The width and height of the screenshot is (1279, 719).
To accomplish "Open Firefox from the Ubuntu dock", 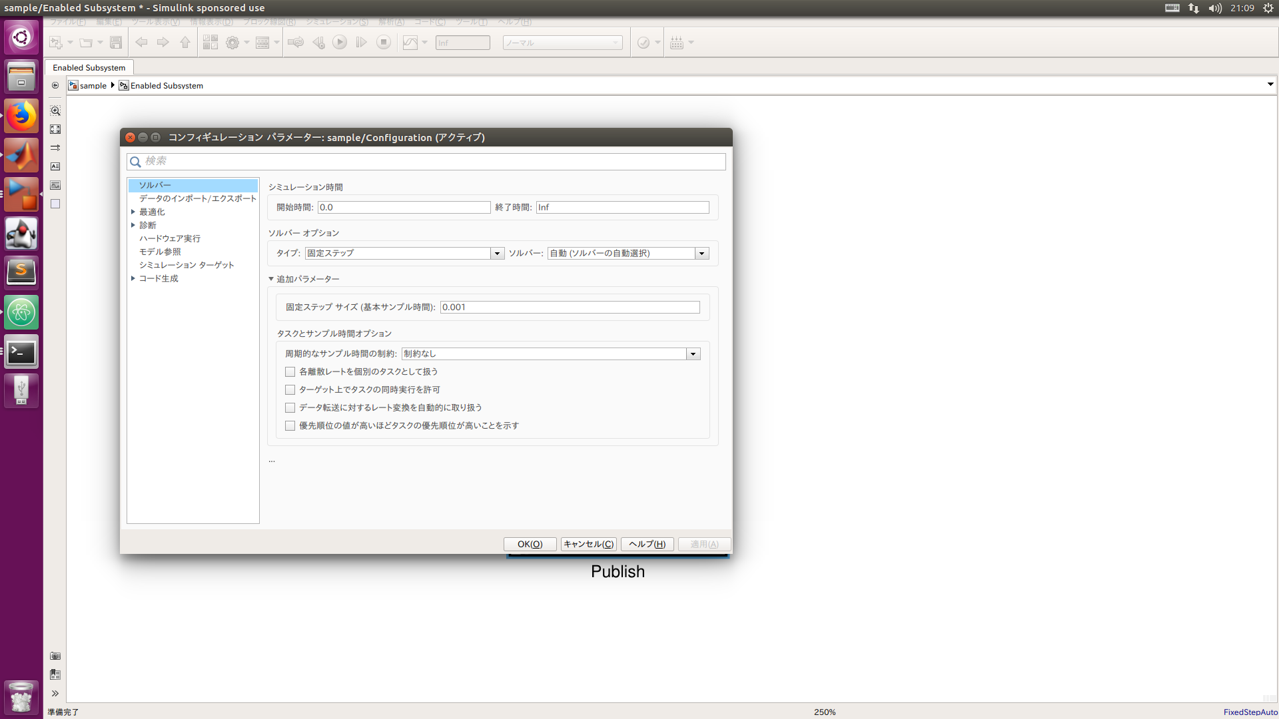I will pos(21,115).
